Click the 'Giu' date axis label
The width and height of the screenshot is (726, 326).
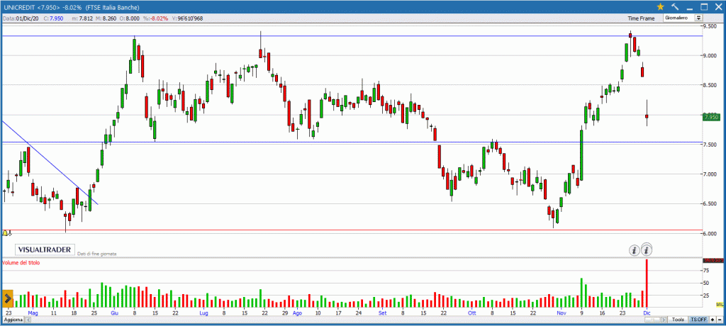point(114,313)
